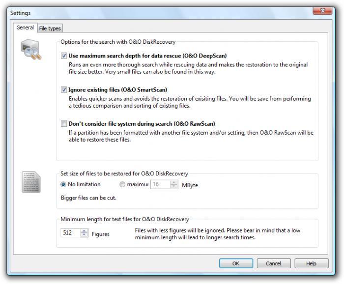Enable the O&O RawScan checkbox
This screenshot has width=344, height=284.
click(x=64, y=124)
